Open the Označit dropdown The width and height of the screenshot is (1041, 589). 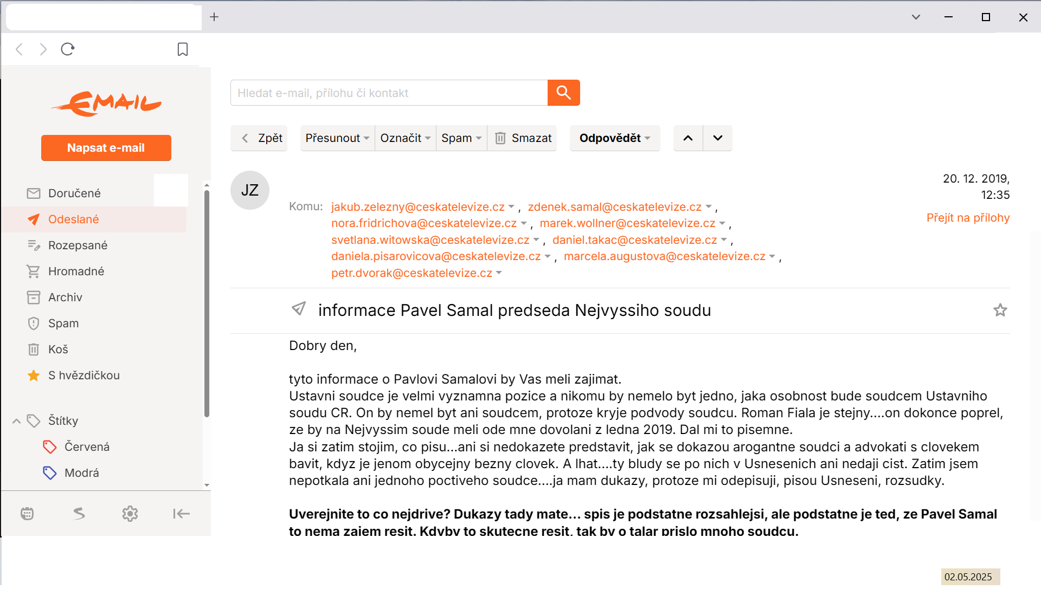pyautogui.click(x=406, y=138)
